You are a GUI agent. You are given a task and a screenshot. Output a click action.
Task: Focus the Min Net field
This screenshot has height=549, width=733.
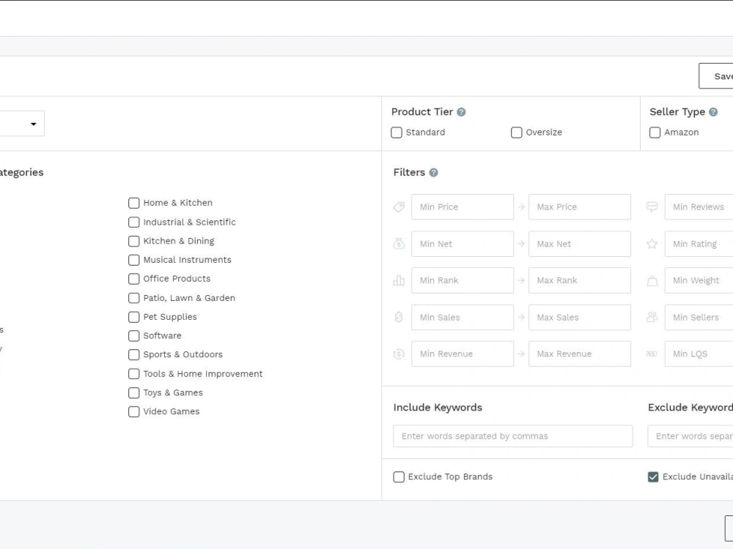[463, 244]
